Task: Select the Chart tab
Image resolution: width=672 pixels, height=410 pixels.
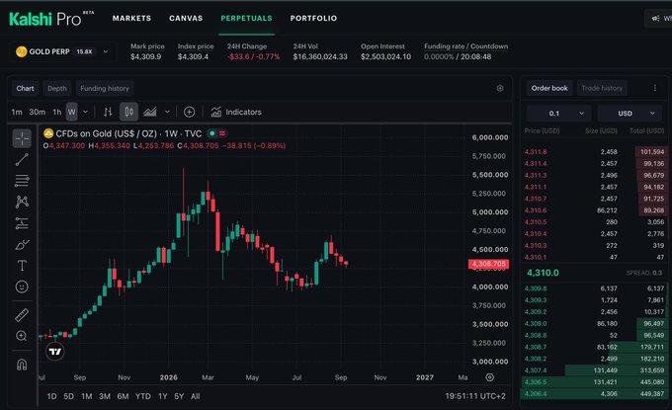Action: tap(25, 88)
